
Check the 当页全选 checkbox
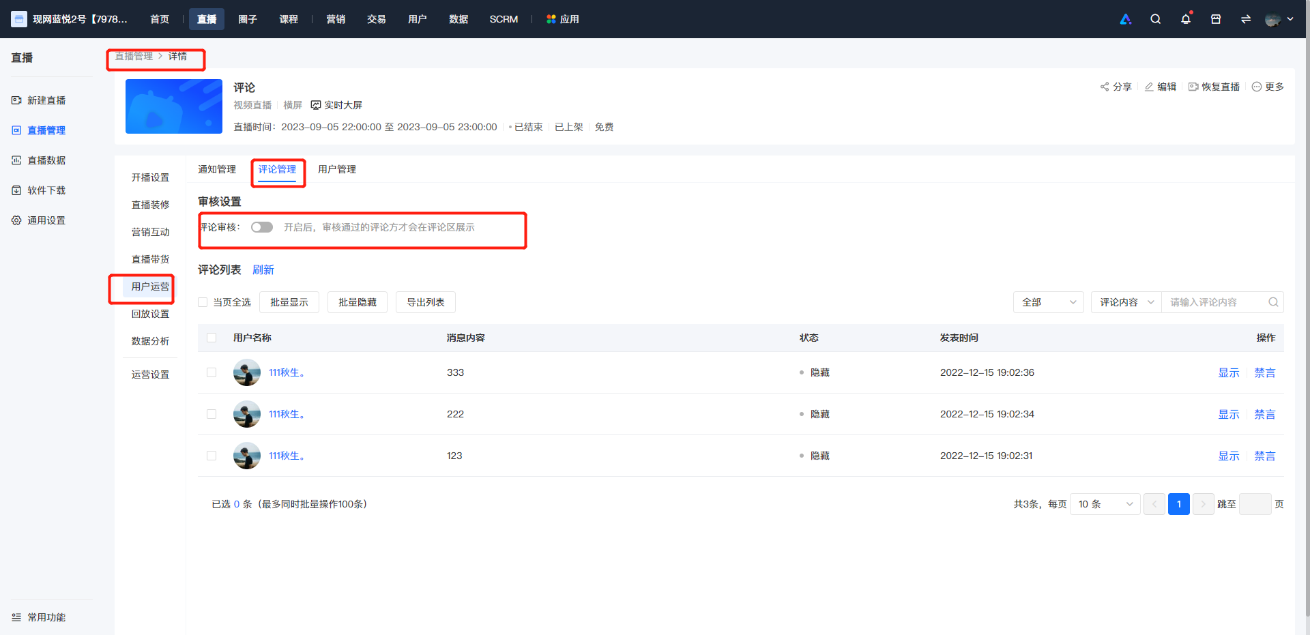tap(203, 302)
